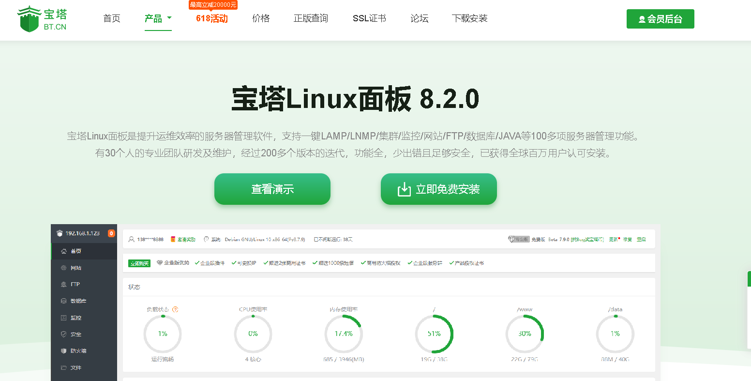Click the home icon in panel sidebar
751x381 pixels.
pyautogui.click(x=64, y=251)
